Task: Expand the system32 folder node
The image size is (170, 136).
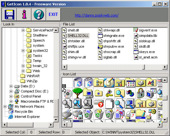Action: click(x=23, y=51)
